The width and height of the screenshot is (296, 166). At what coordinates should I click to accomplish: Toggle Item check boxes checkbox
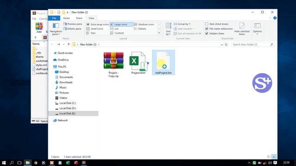click(207, 24)
